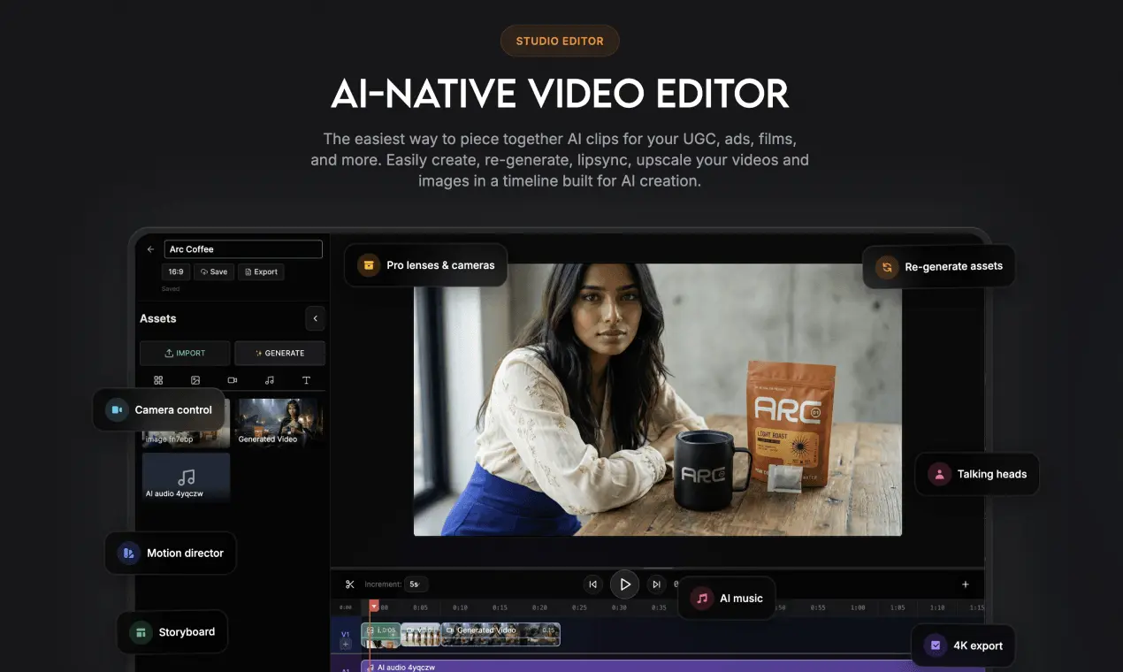Viewport: 1123px width, 672px height.
Task: Click the Export button
Action: 261,271
